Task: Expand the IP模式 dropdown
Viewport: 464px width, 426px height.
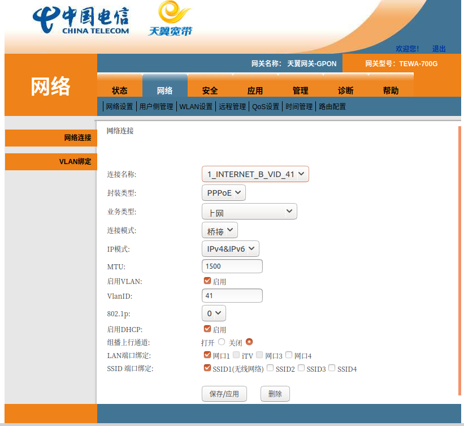Action: pyautogui.click(x=230, y=248)
